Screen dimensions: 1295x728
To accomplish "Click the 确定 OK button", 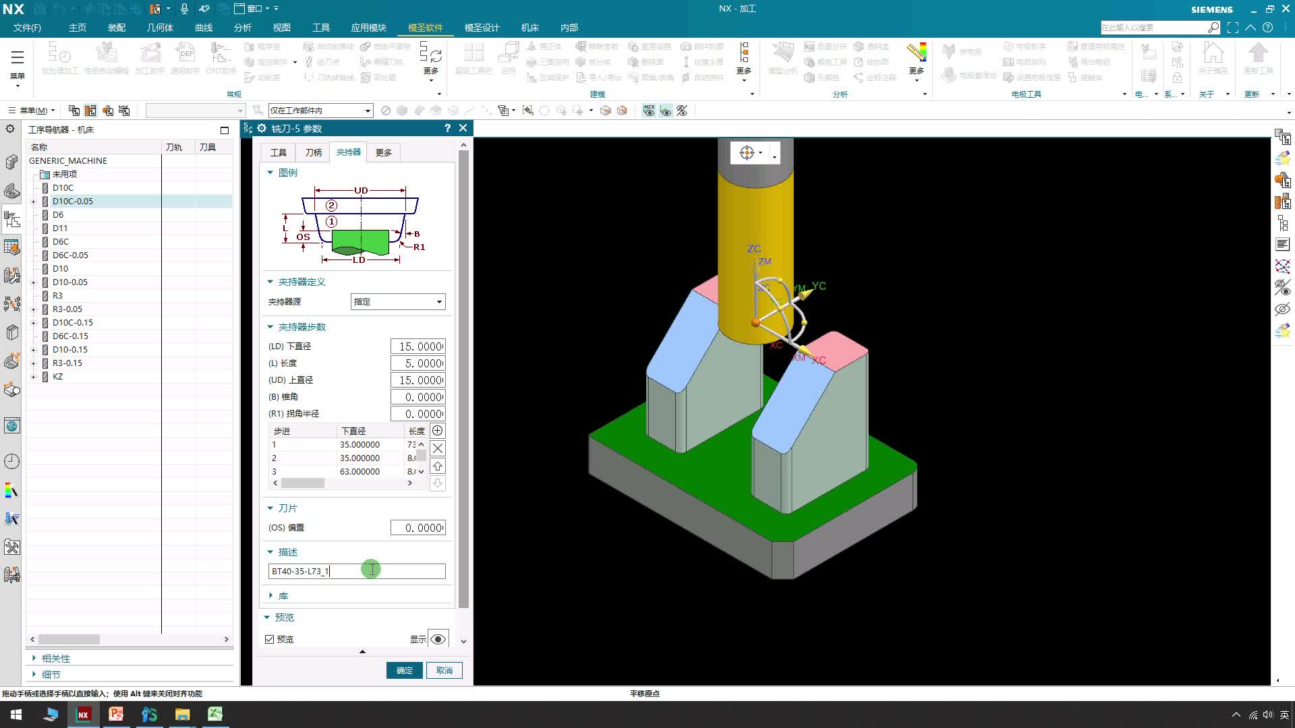I will pos(404,671).
